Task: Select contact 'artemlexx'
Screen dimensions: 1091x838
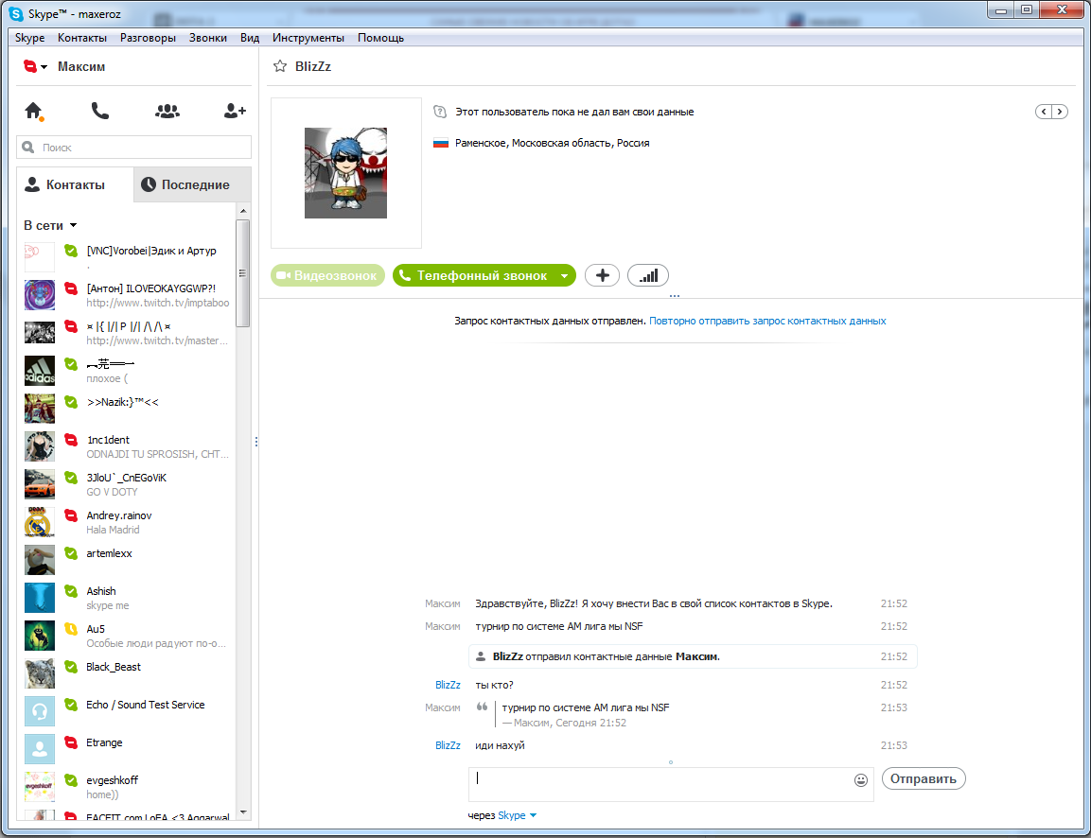Action: pyautogui.click(x=127, y=560)
